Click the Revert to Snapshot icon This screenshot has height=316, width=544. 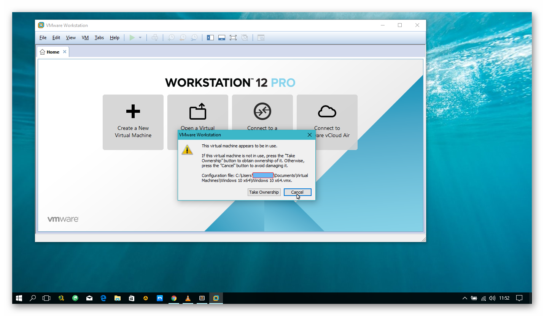(183, 38)
